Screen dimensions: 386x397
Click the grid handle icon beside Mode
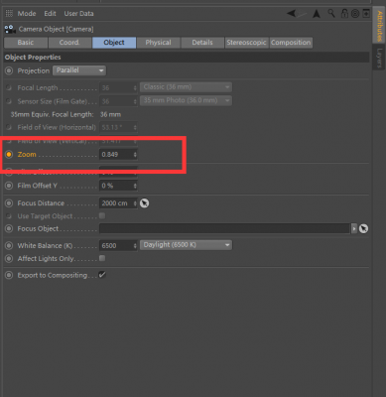click(9, 14)
